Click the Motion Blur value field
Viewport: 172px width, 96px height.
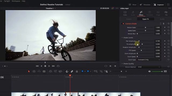[158, 34]
